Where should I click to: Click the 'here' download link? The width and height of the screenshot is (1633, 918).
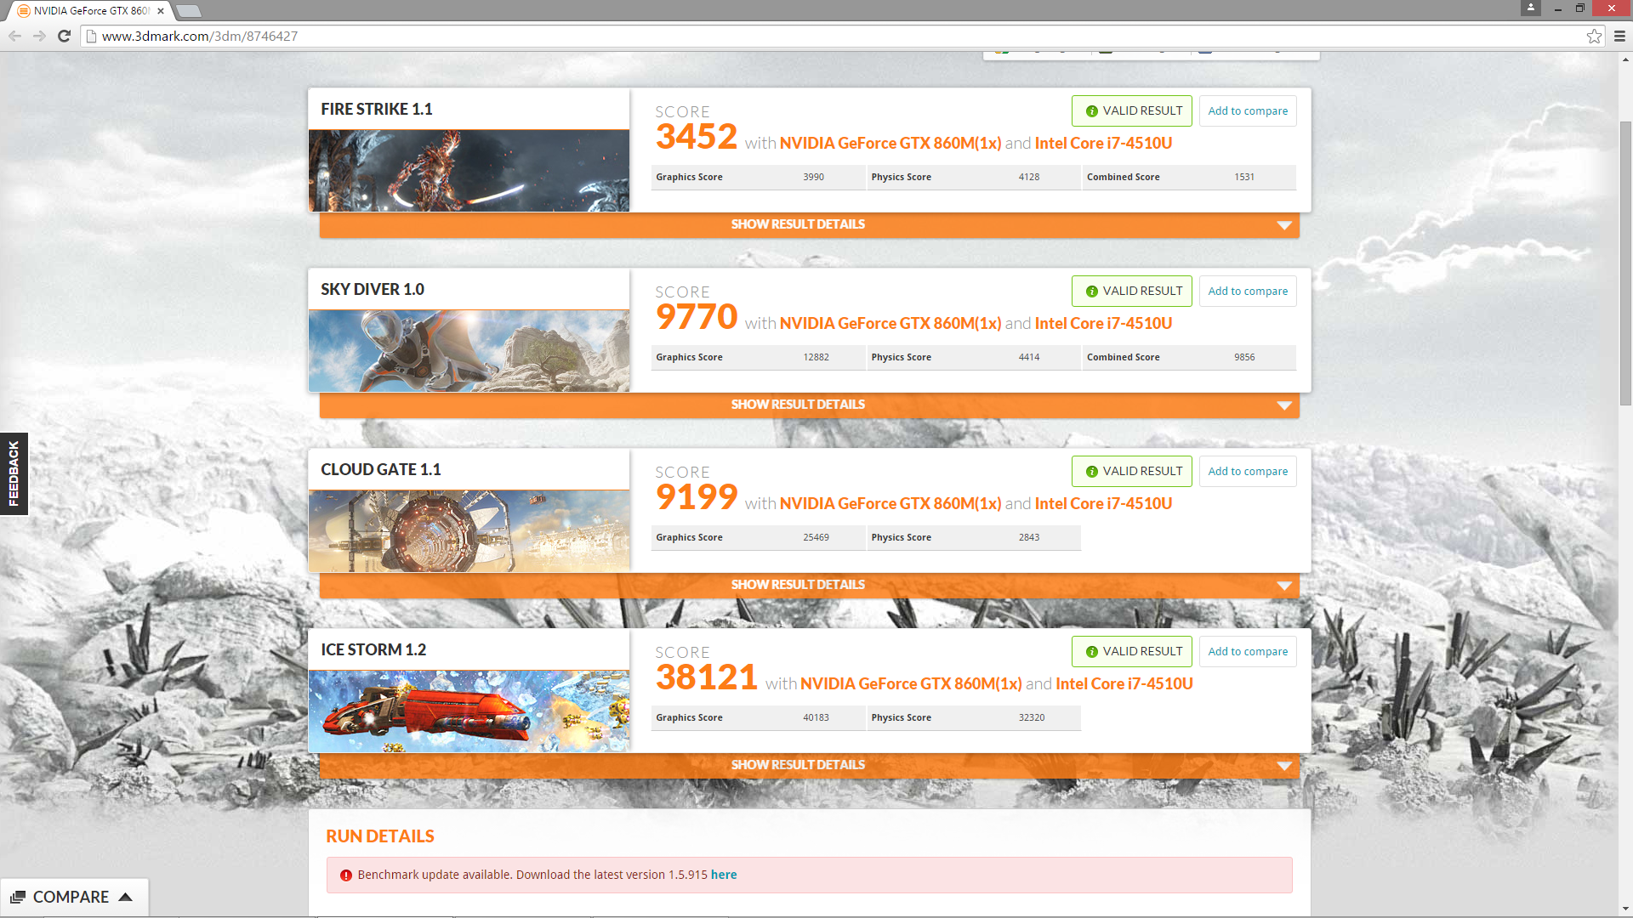(x=724, y=875)
